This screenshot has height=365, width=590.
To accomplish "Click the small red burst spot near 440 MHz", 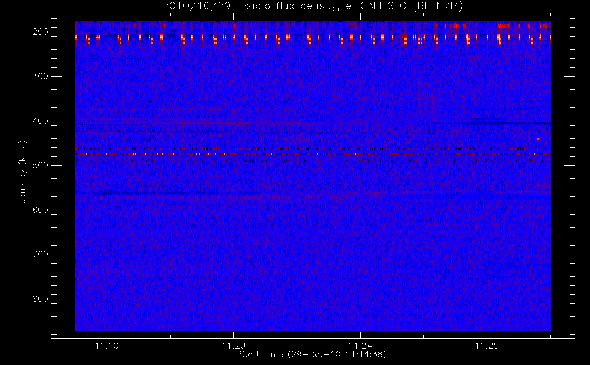I will click(539, 139).
